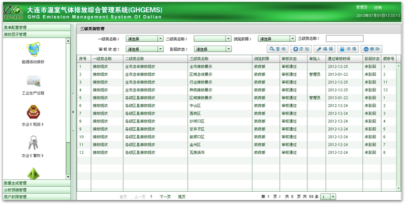Open the 一级类名称 dropdown
405x204 pixels.
click(144, 39)
